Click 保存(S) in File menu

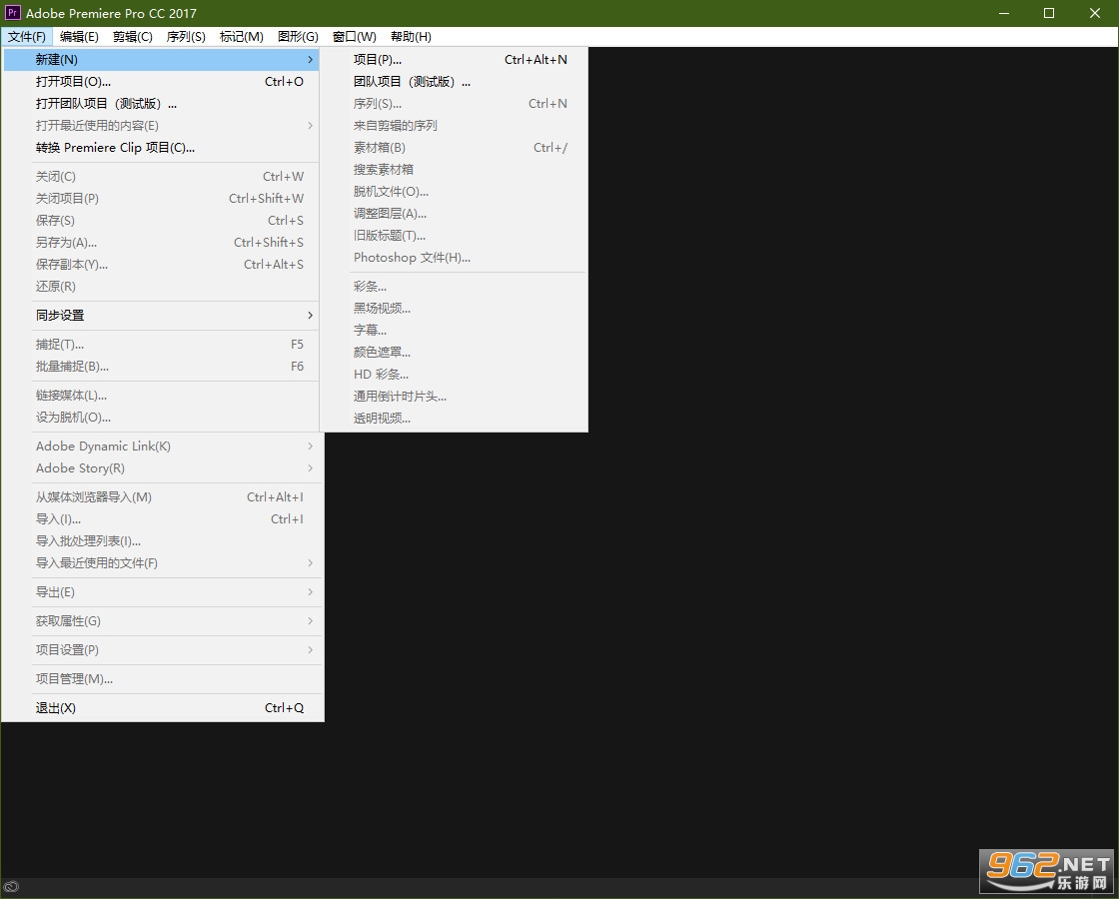(x=161, y=221)
